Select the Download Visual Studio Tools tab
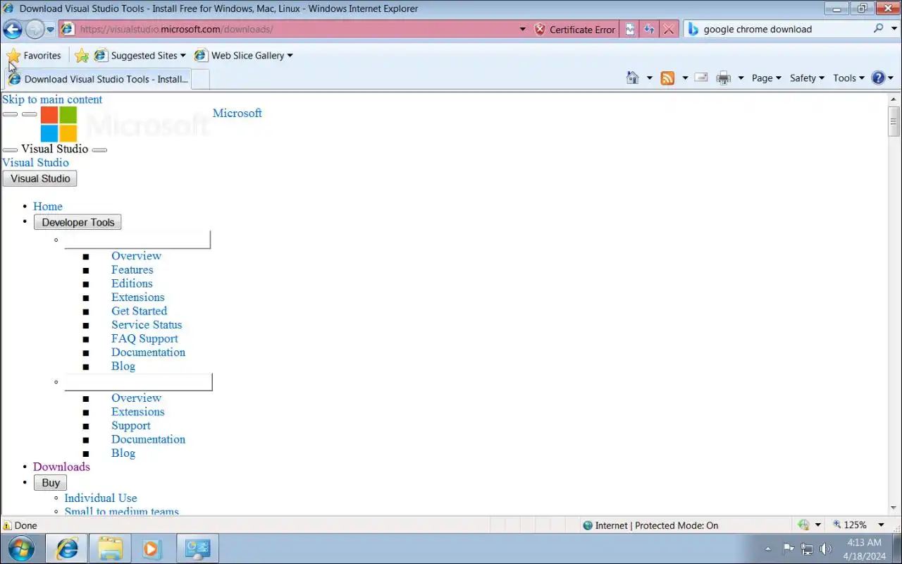Viewport: 902px width, 564px height. (97, 79)
